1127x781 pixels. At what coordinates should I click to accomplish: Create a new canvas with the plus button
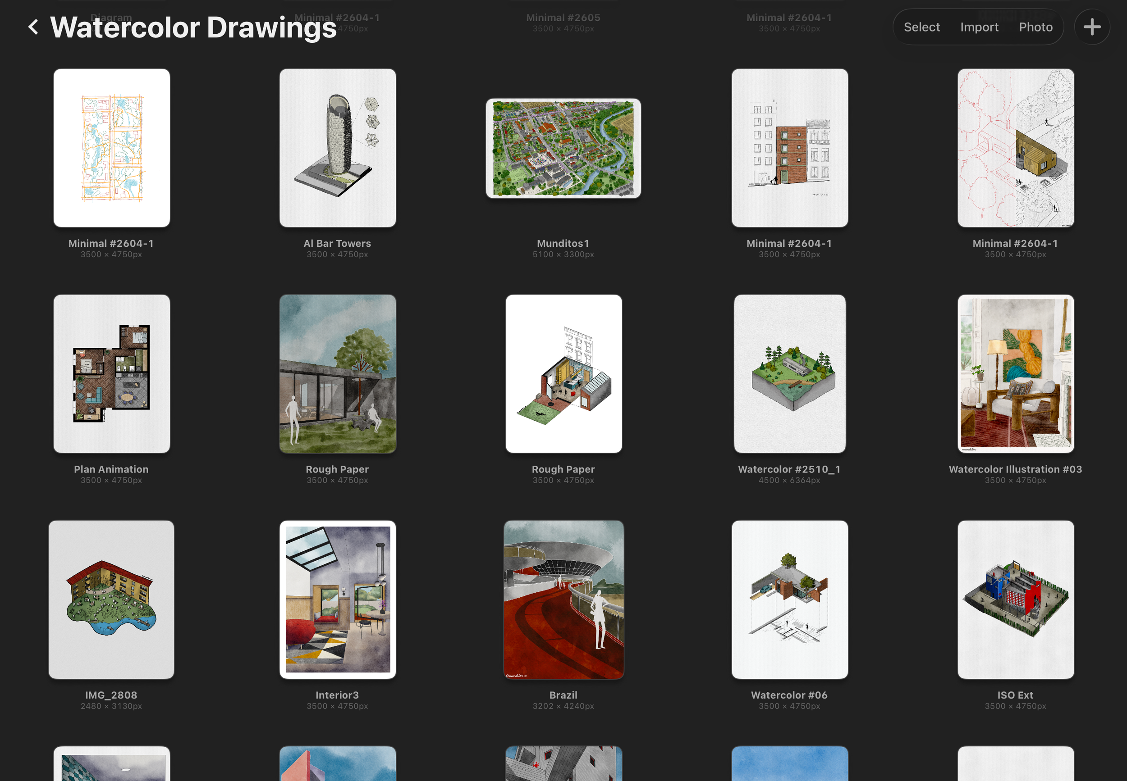1092,27
